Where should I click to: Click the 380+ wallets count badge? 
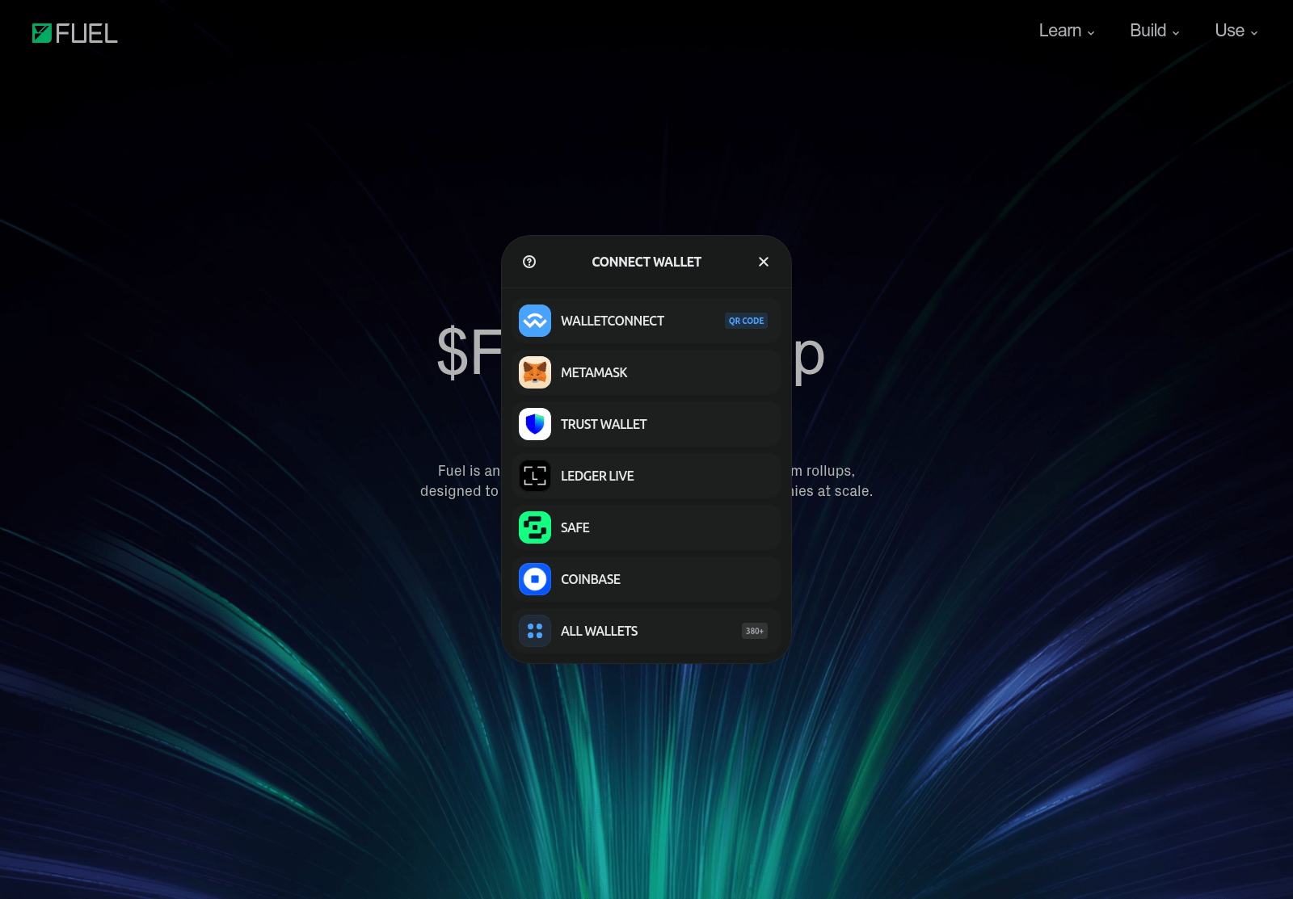pyautogui.click(x=754, y=631)
